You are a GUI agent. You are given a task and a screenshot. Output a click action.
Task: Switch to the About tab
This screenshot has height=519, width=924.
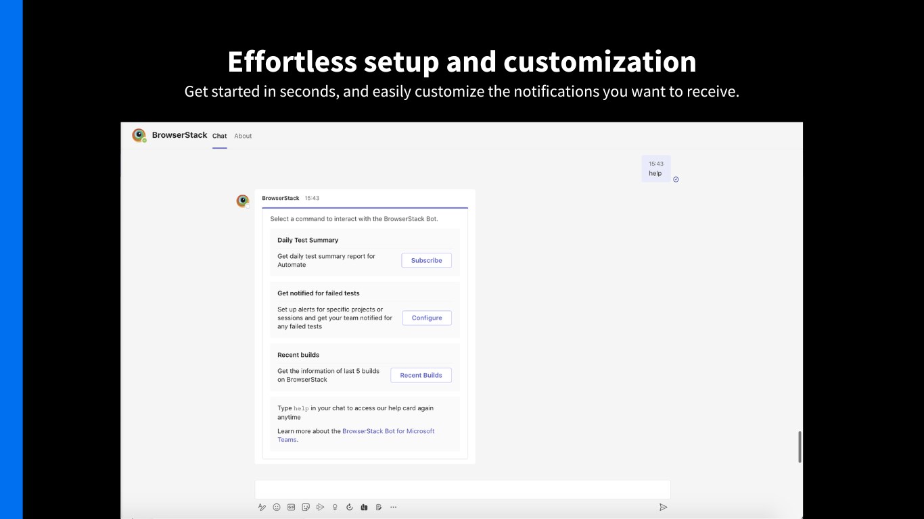pos(243,136)
